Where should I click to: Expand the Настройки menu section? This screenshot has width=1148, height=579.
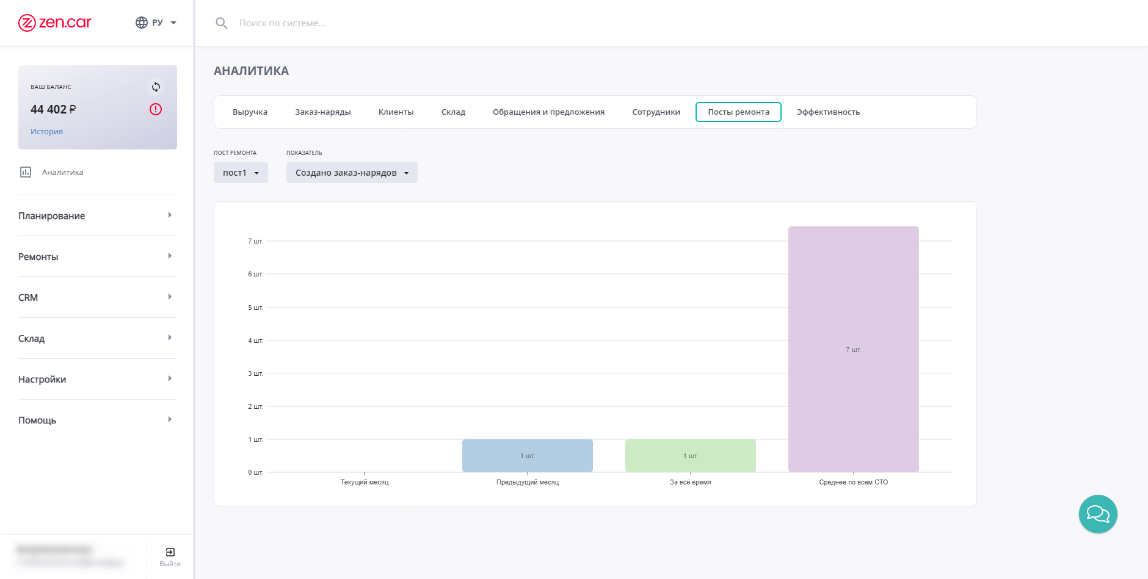98,379
